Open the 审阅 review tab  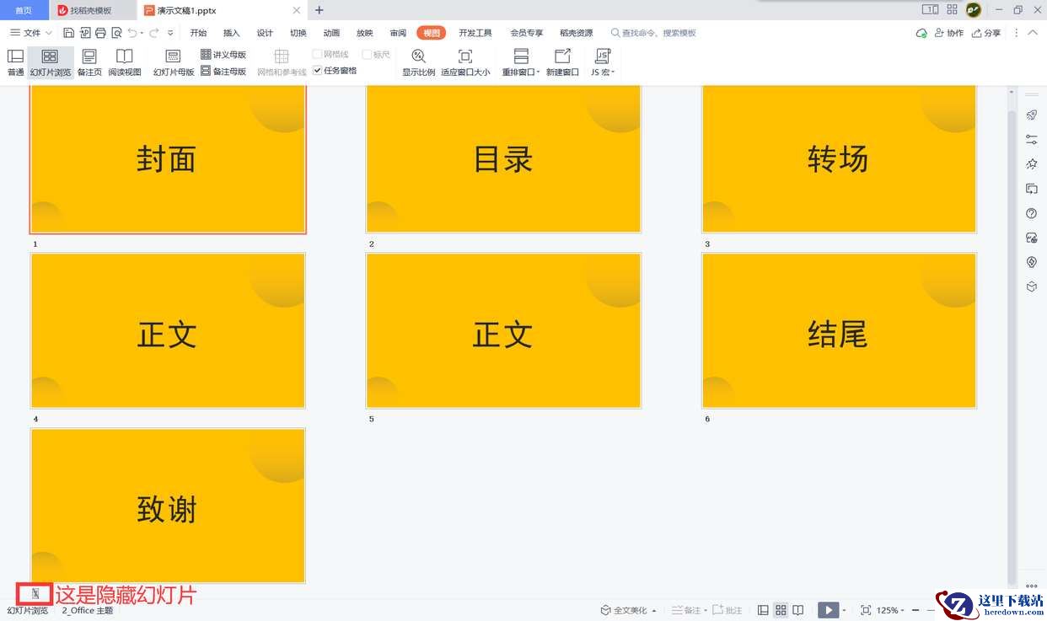tap(399, 33)
